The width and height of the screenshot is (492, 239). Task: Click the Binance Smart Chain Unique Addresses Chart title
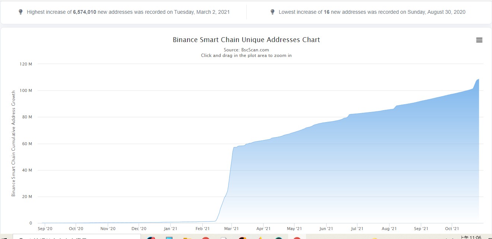[x=246, y=40]
